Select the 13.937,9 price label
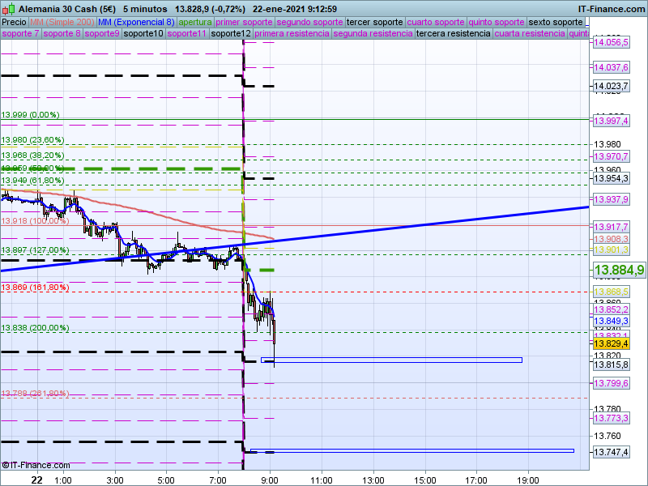This screenshot has height=486, width=648. [611, 199]
